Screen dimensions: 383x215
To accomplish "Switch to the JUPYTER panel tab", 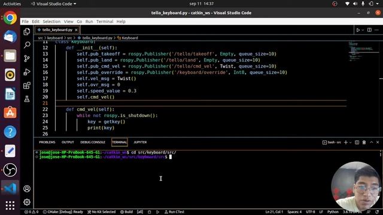I will click(x=140, y=142).
